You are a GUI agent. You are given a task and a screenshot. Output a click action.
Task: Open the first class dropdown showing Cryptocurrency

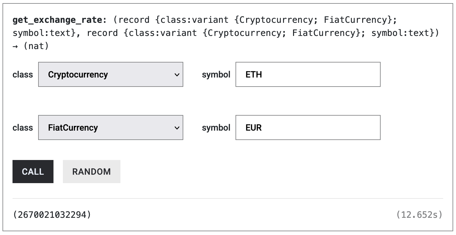(x=110, y=74)
